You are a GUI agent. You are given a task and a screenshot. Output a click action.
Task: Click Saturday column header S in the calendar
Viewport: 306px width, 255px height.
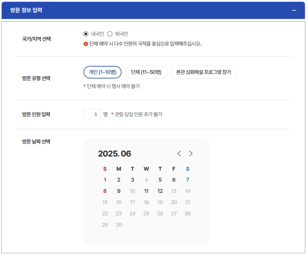tap(187, 168)
